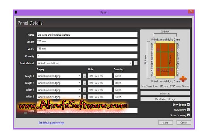Open the Width 1 edging browse button
Screen dimensions: 208x139
click(84, 90)
